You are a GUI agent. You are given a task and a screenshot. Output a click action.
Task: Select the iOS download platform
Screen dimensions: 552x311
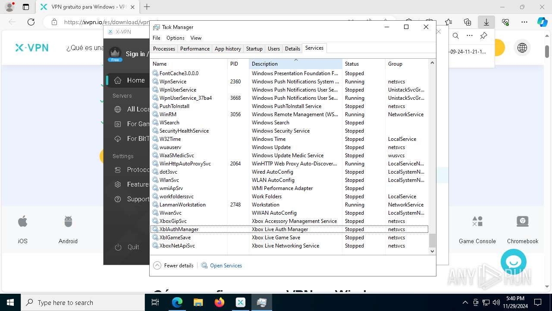22,230
